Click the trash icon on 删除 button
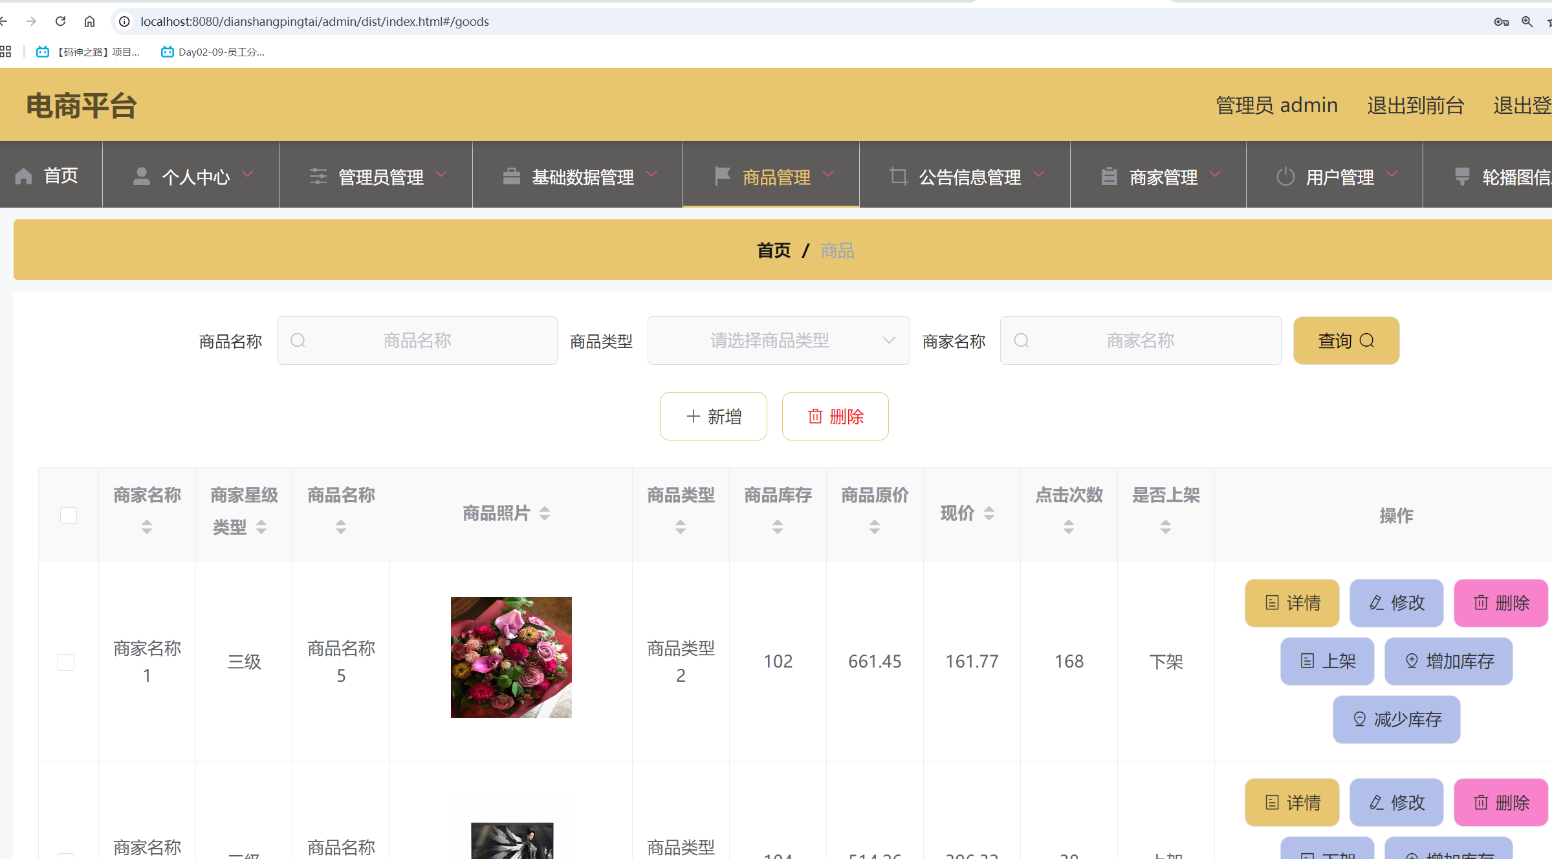This screenshot has width=1552, height=859. click(x=814, y=416)
